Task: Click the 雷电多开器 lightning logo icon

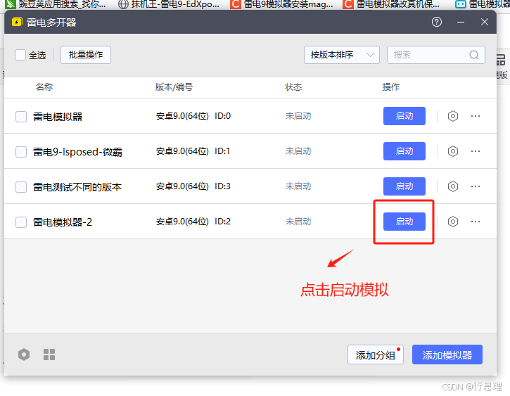Action: click(17, 22)
